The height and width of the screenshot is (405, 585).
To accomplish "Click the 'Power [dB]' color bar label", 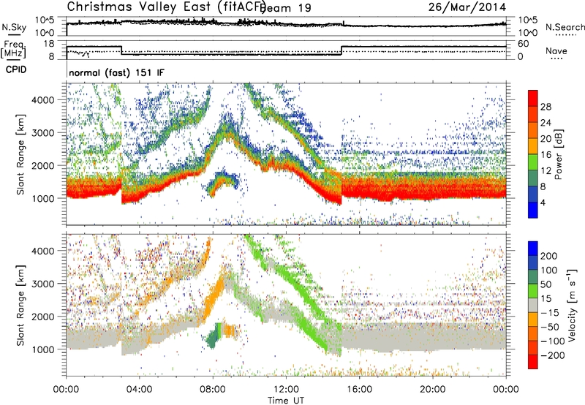I will tap(559, 154).
